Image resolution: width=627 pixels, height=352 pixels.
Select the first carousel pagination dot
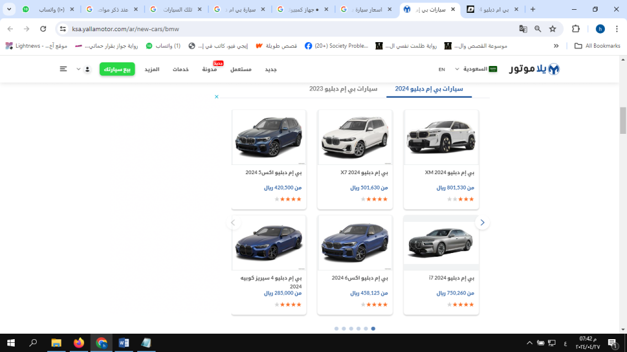pos(336,329)
